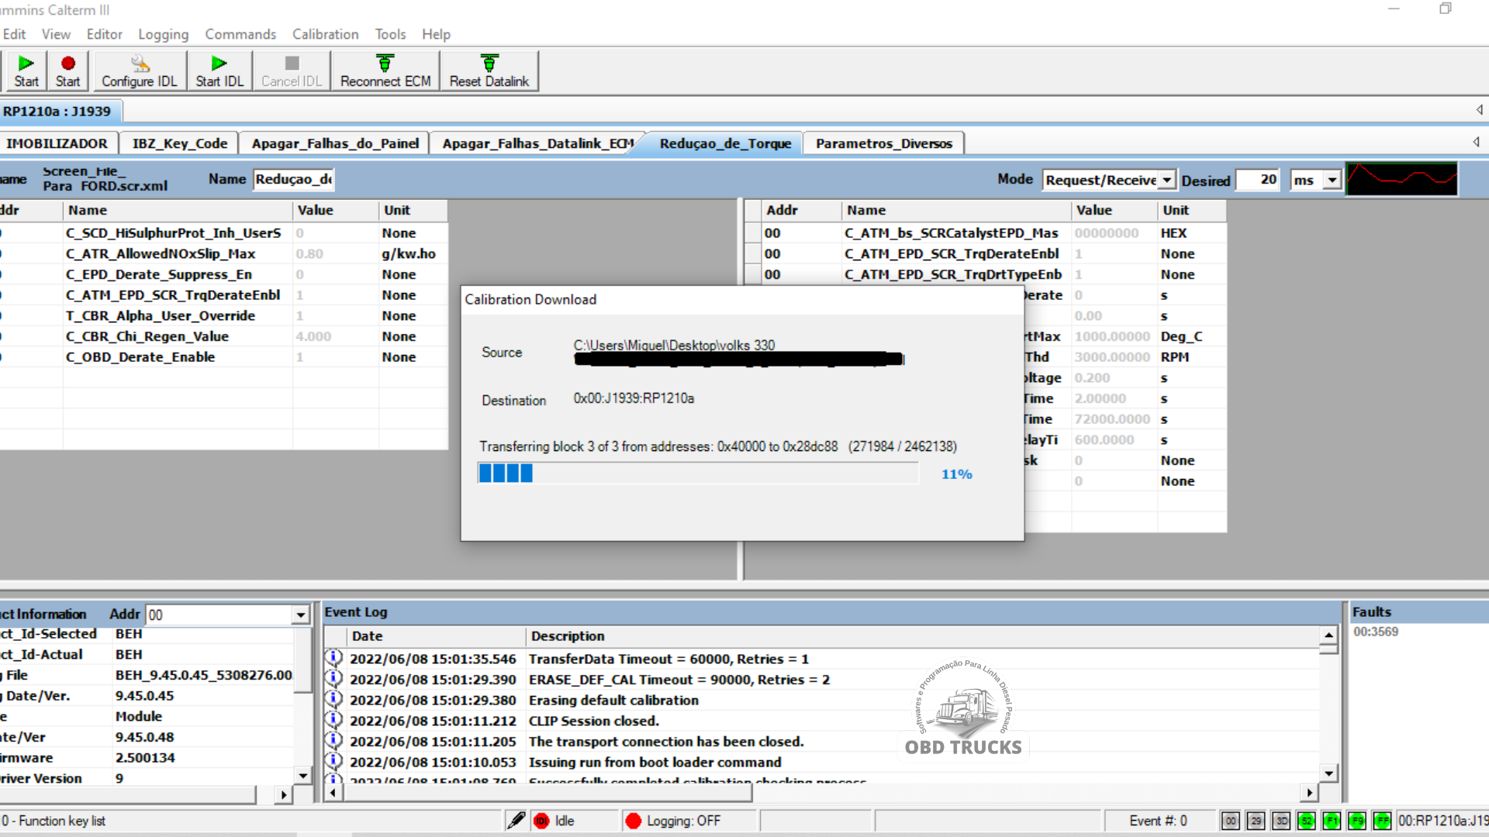
Task: Click the green FF address indicator
Action: [x=1382, y=821]
